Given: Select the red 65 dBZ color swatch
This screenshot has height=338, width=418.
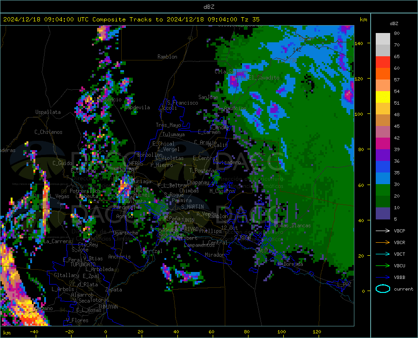Looking at the screenshot, I should point(383,62).
